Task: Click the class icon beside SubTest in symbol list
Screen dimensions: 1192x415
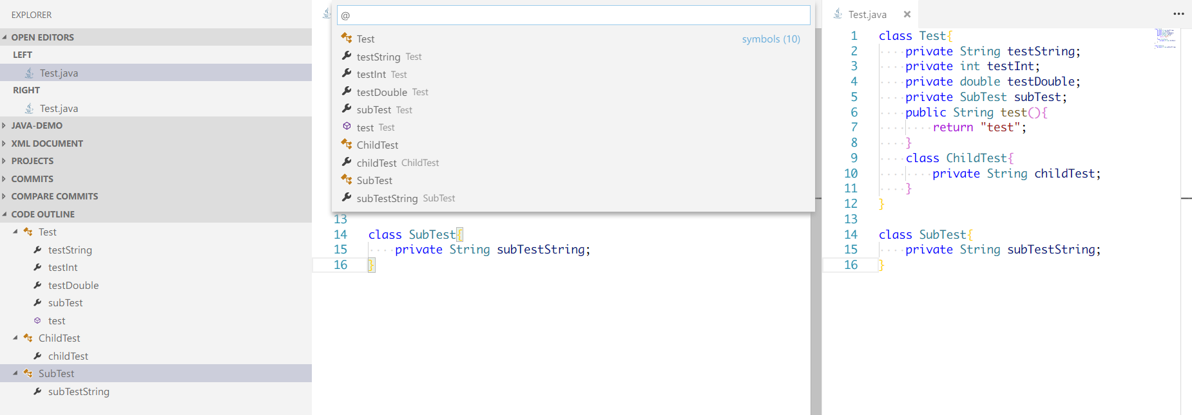Action: coord(347,180)
